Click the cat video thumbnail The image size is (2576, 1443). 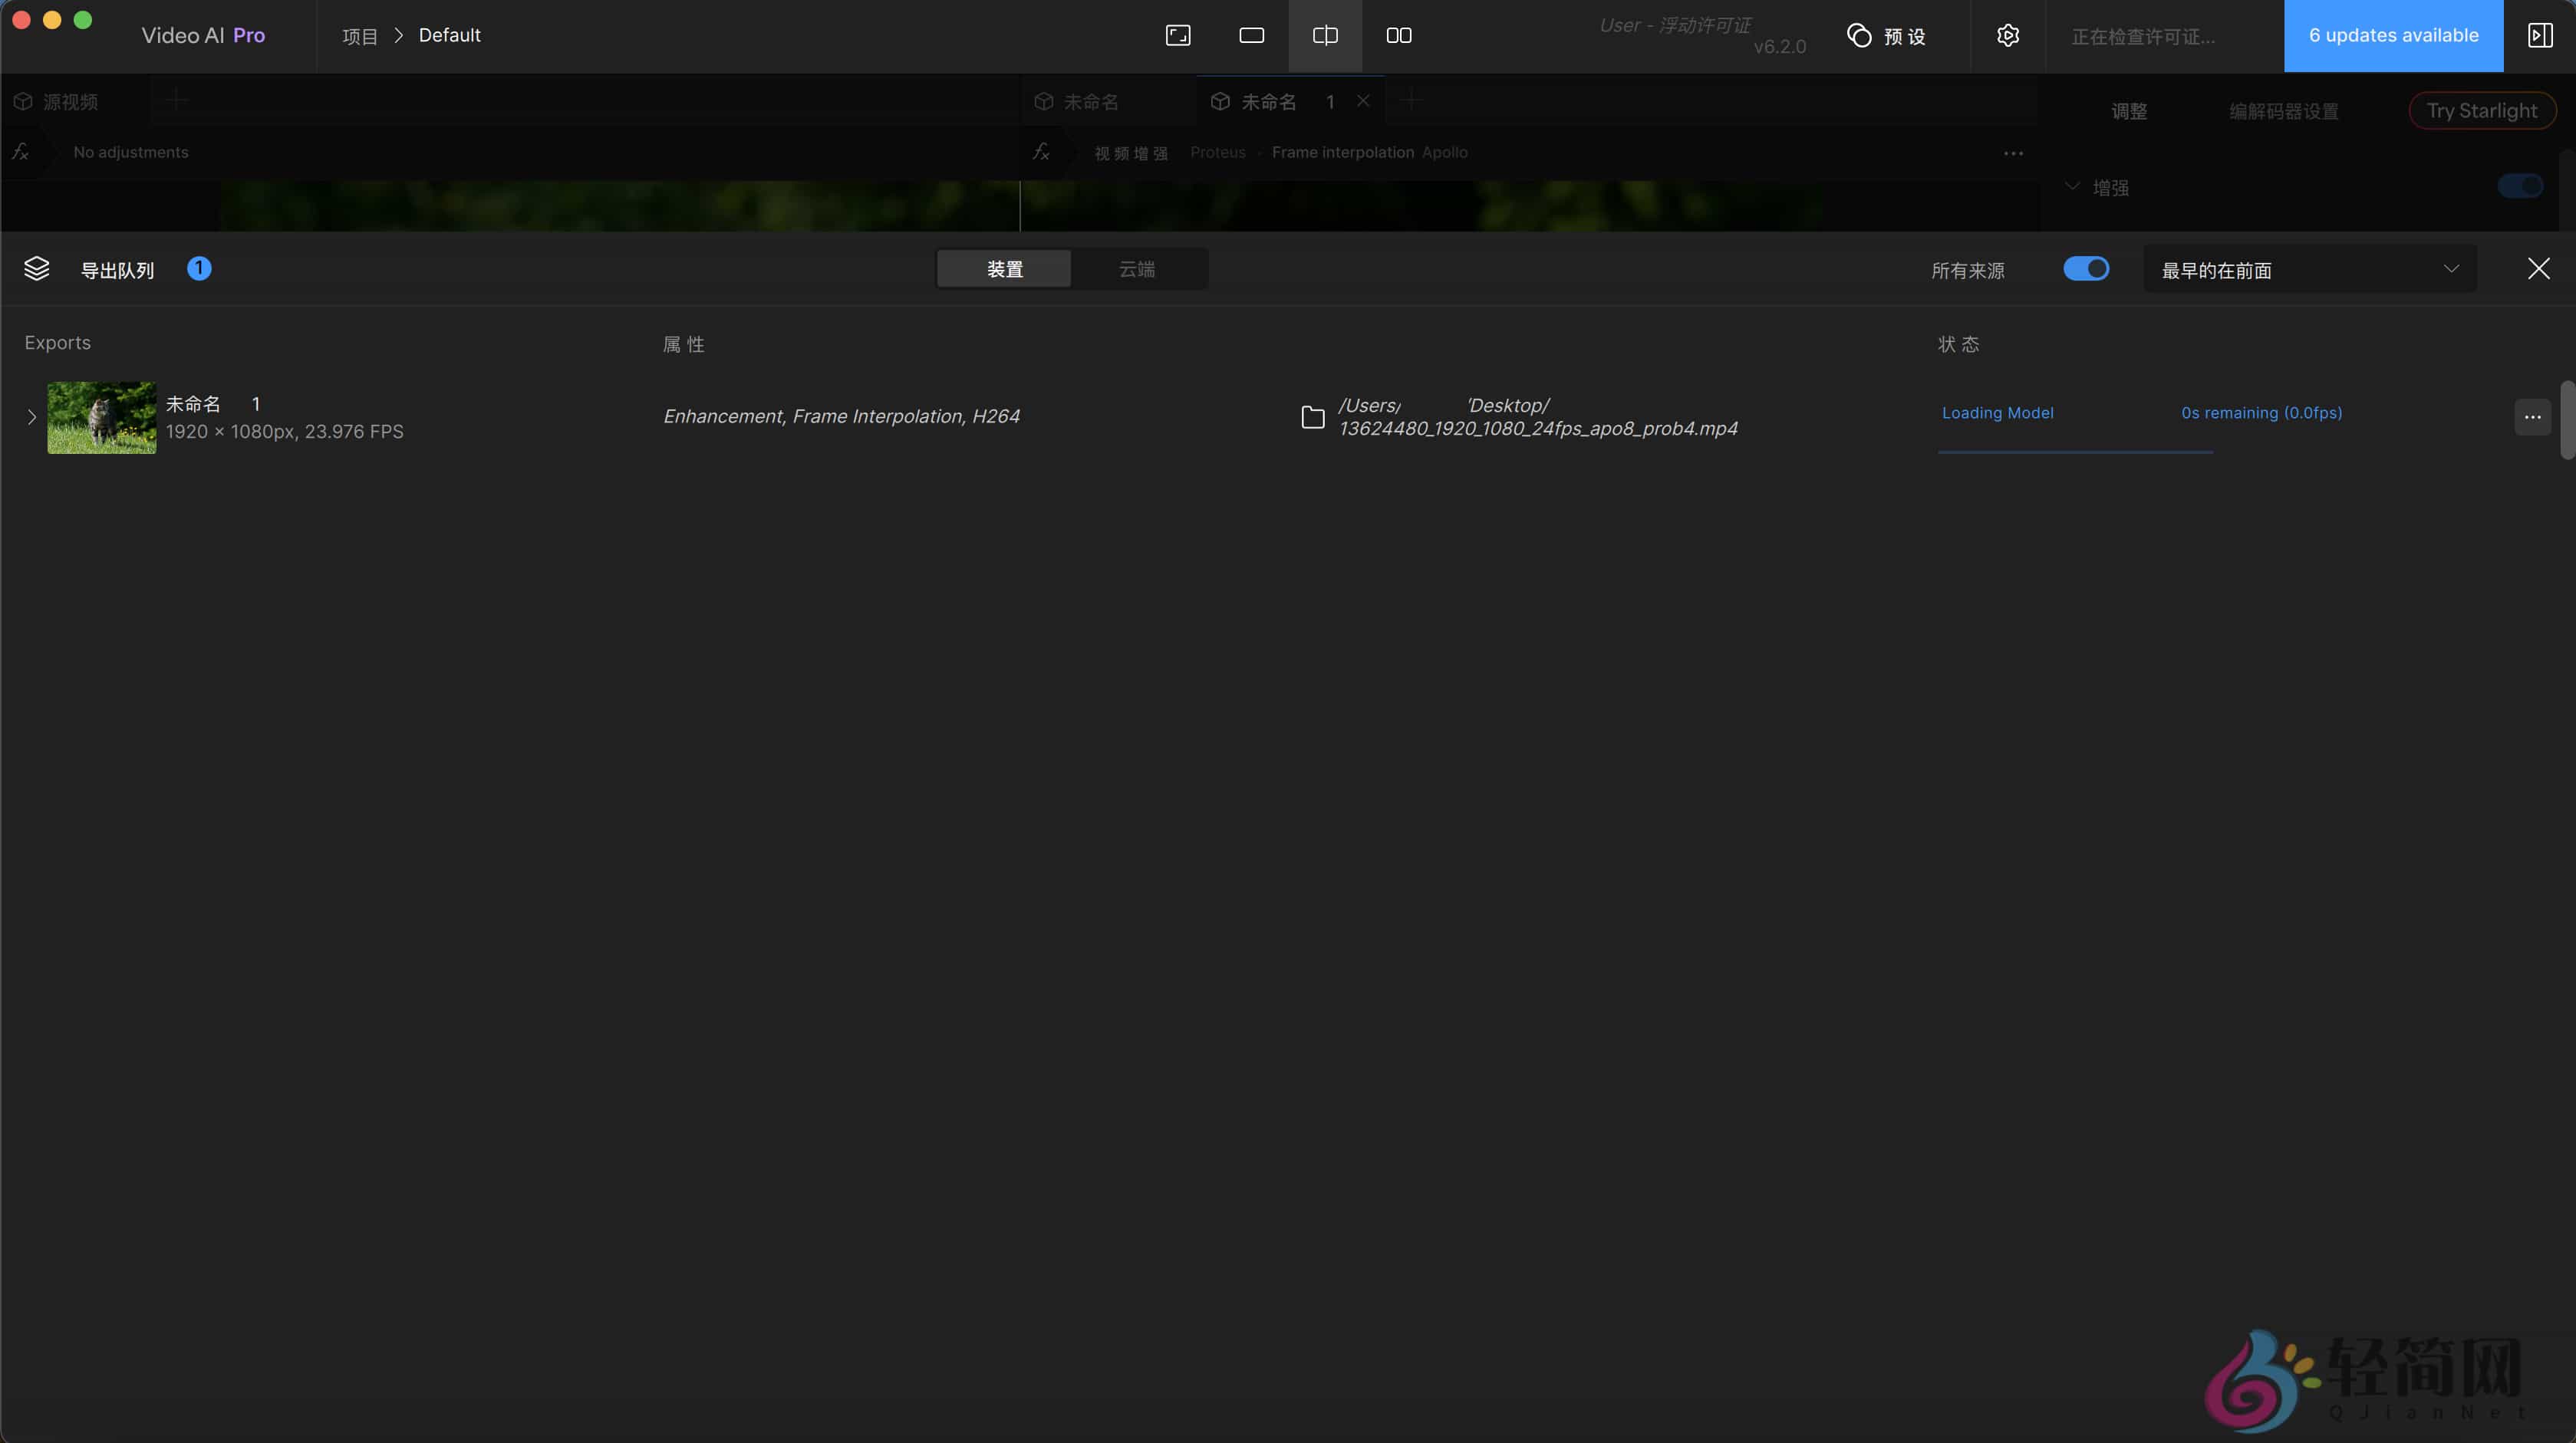[x=101, y=418]
